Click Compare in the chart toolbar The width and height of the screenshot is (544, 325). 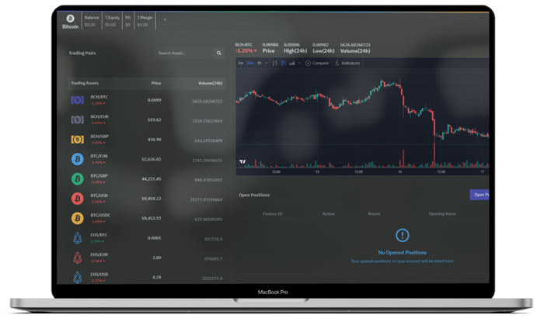[x=317, y=63]
